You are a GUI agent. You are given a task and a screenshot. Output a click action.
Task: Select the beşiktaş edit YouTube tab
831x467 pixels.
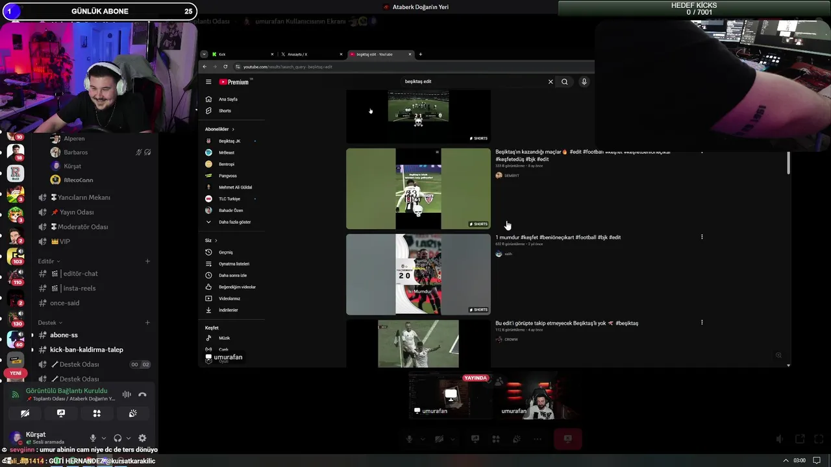[x=380, y=54]
